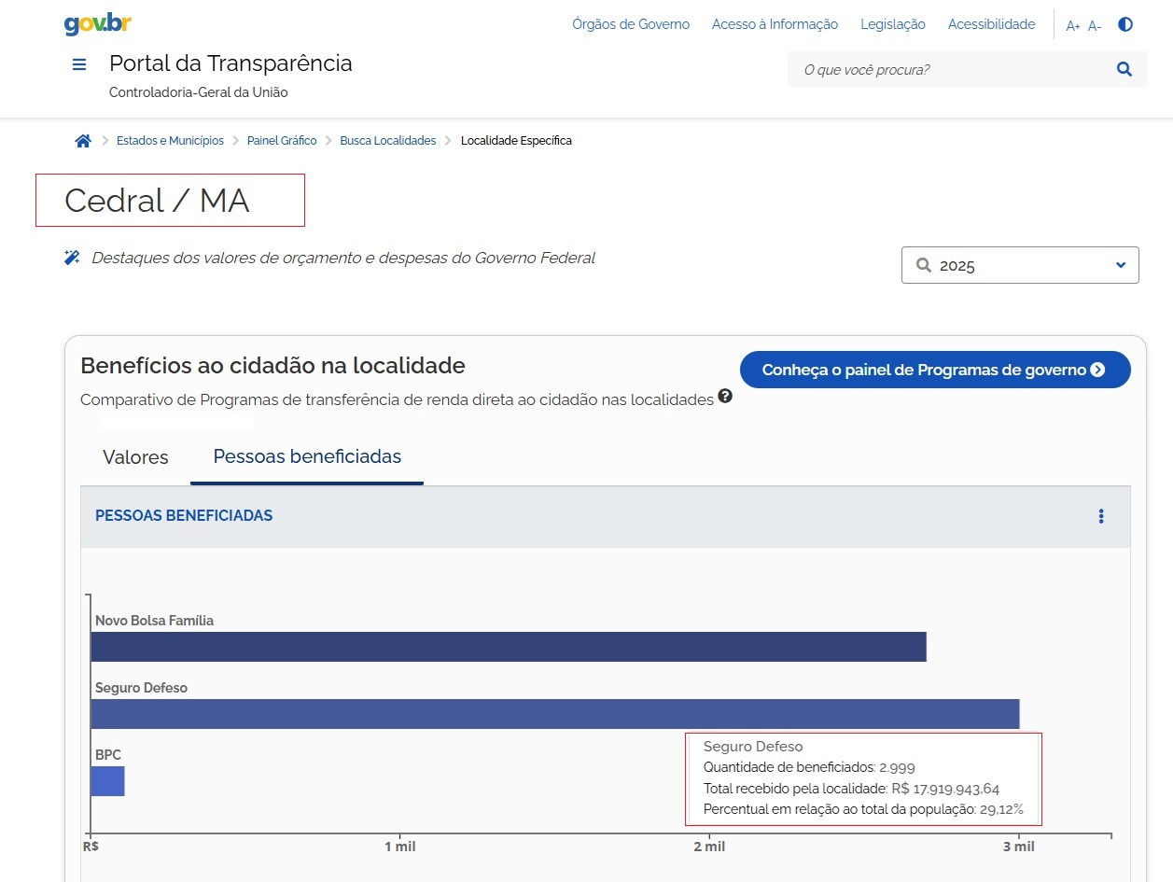Toggle high contrast mode
The image size is (1173, 882).
[1125, 24]
